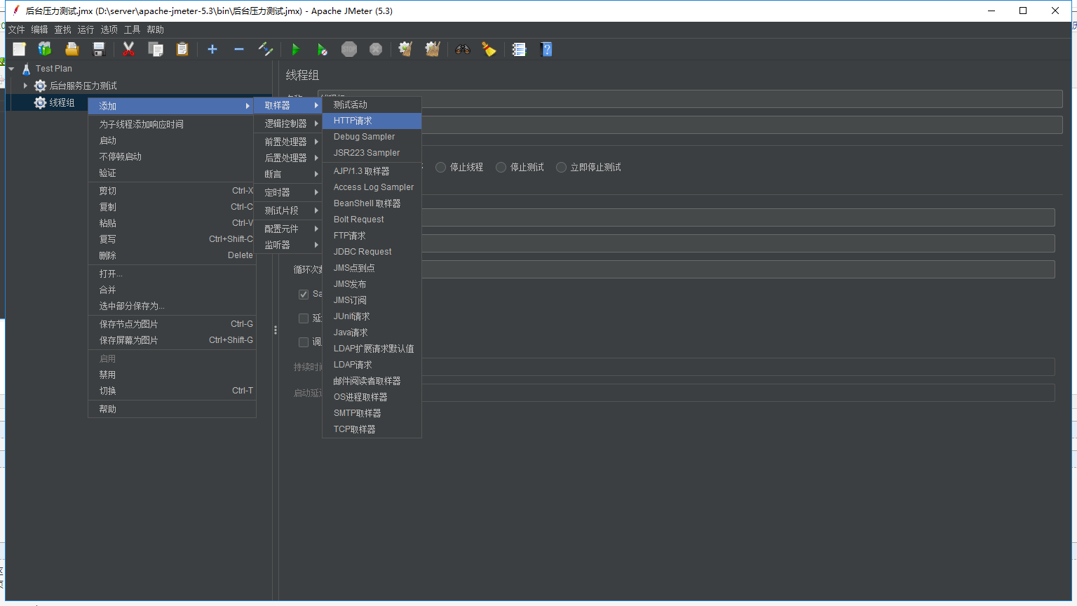The height and width of the screenshot is (606, 1077).
Task: Open the 断言 submenu
Action: pos(288,174)
